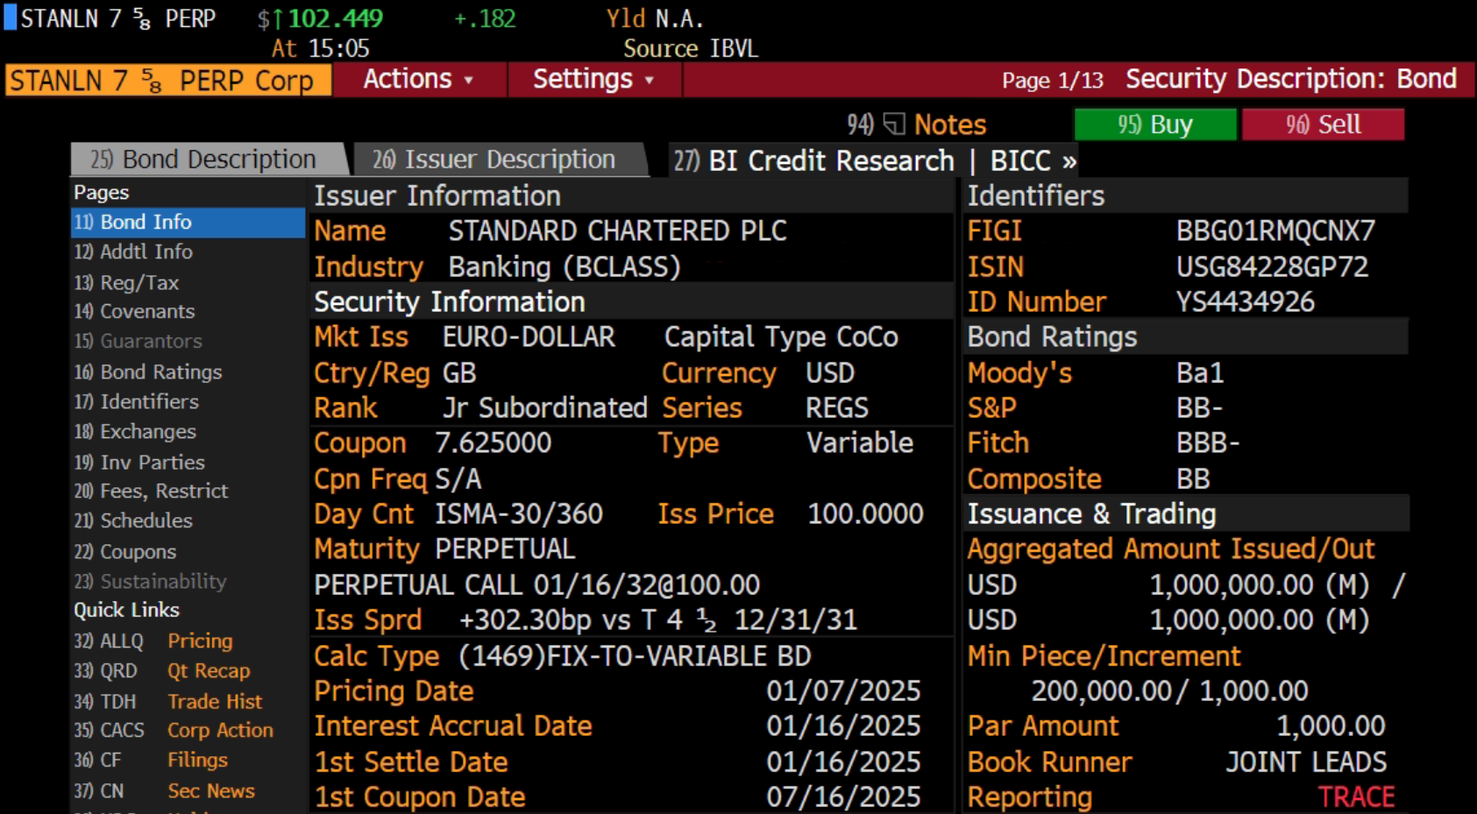Open CN Sec News quick link
The image size is (1477, 814).
(x=165, y=790)
